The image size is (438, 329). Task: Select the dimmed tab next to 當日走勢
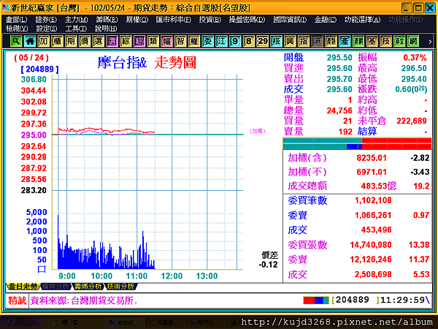click(x=55, y=287)
